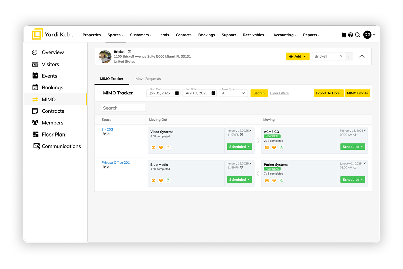Switch to the Move Requests tab

click(148, 79)
